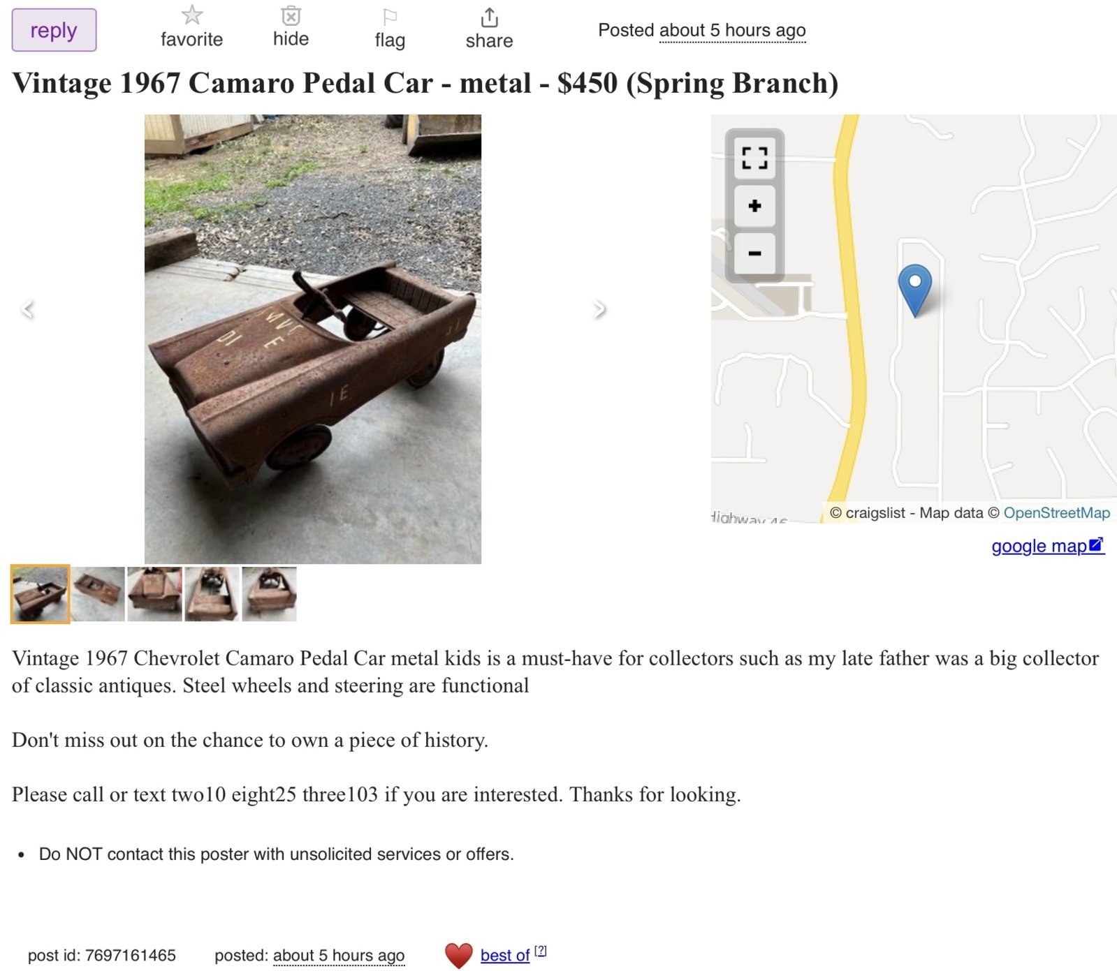
Task: Show previous photo with the left arrow
Action: point(28,309)
